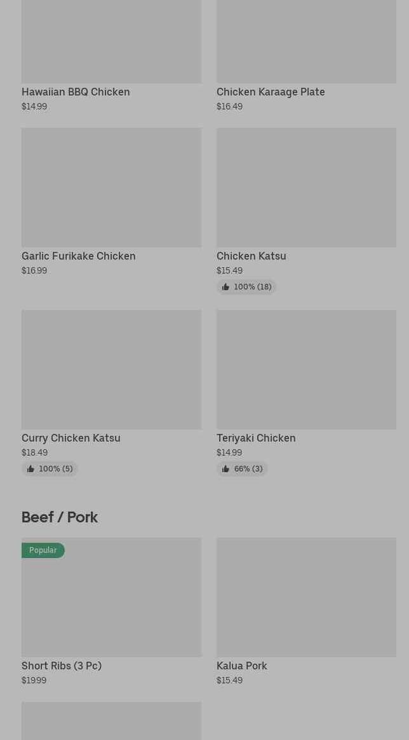The width and height of the screenshot is (409, 740).
Task: Click thumbs-up icon under Curry Chicken Katsu
Action: (x=30, y=469)
